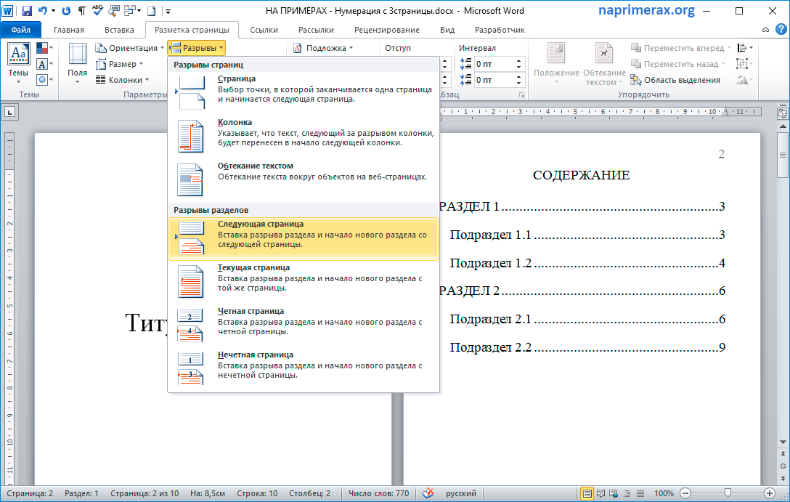Switch to the Главная tab
The image size is (790, 502).
click(x=69, y=30)
